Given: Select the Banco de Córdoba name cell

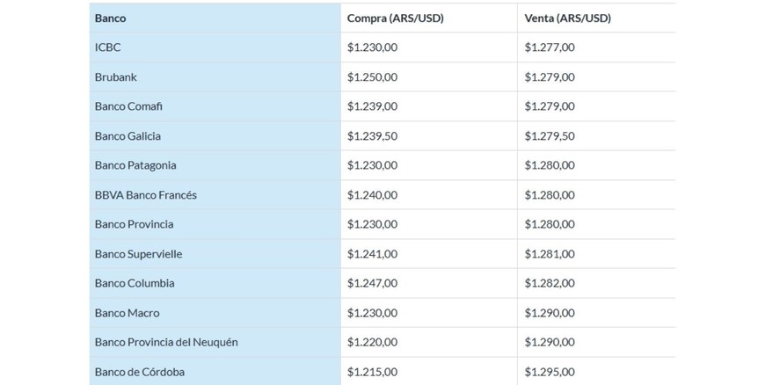Looking at the screenshot, I should pyautogui.click(x=140, y=372).
